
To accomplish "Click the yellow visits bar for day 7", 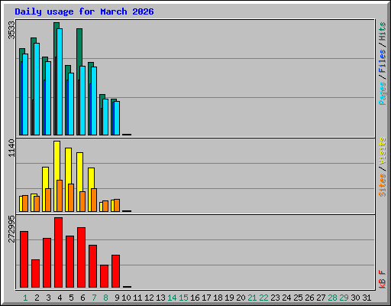I will pos(92,178).
